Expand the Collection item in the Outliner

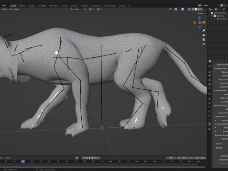pyautogui.click(x=212, y=16)
